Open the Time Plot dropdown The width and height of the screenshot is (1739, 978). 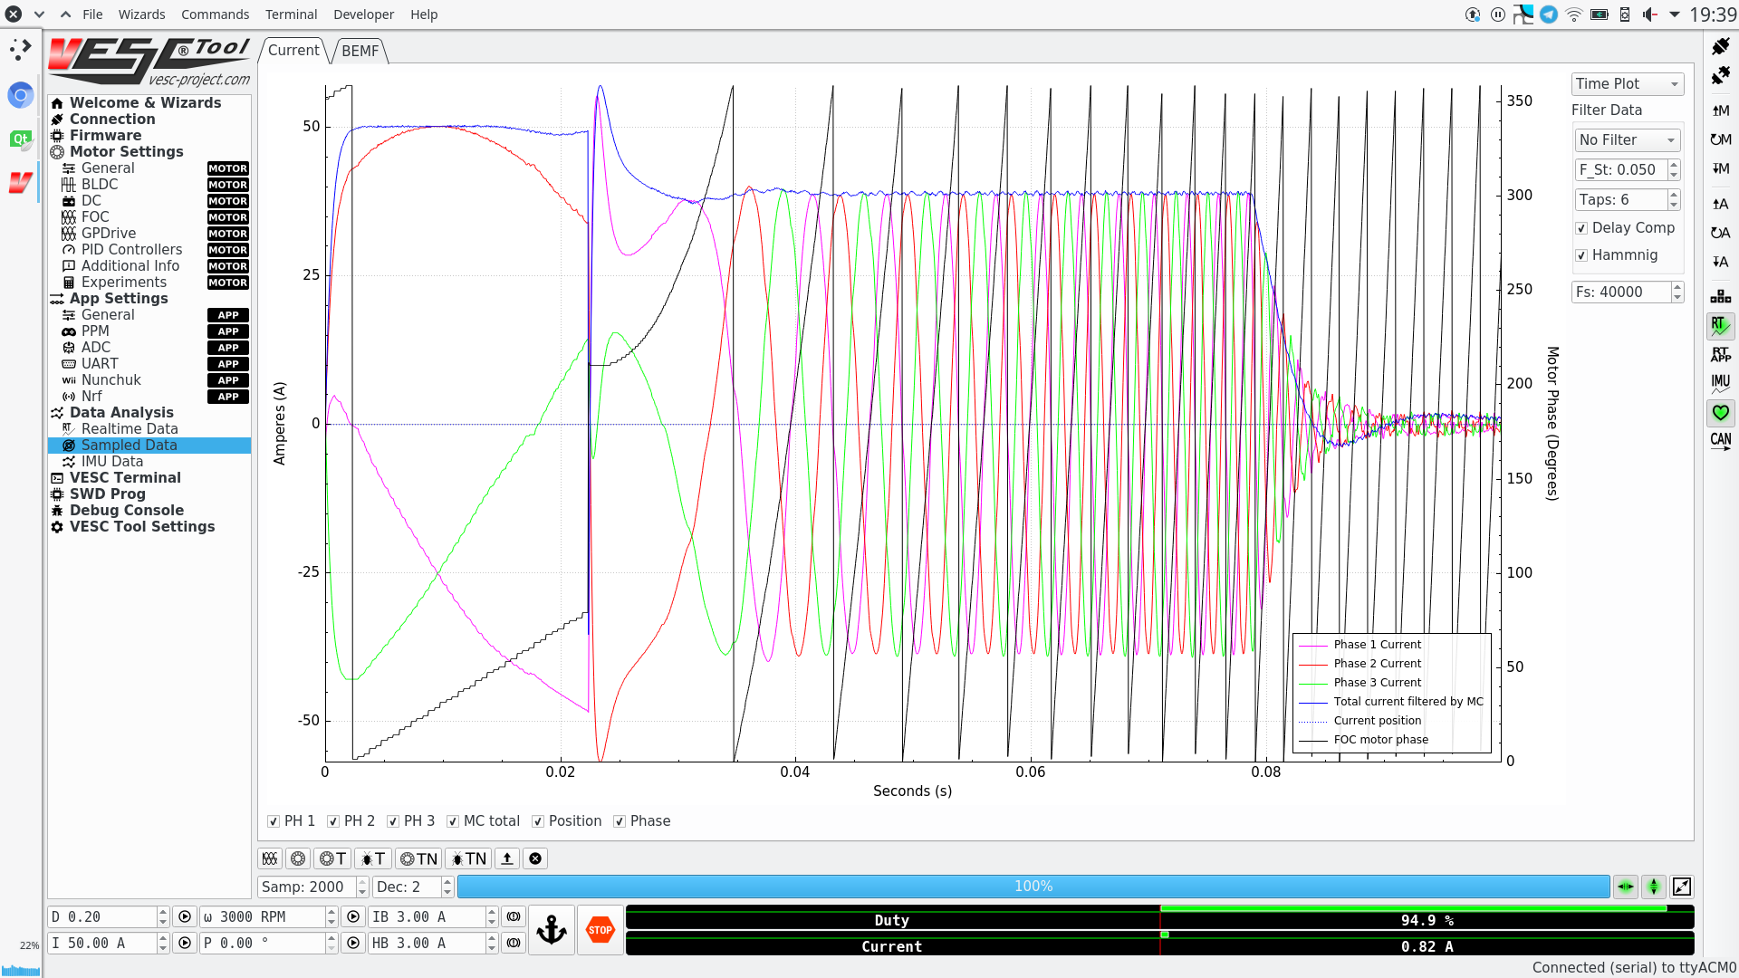point(1628,83)
